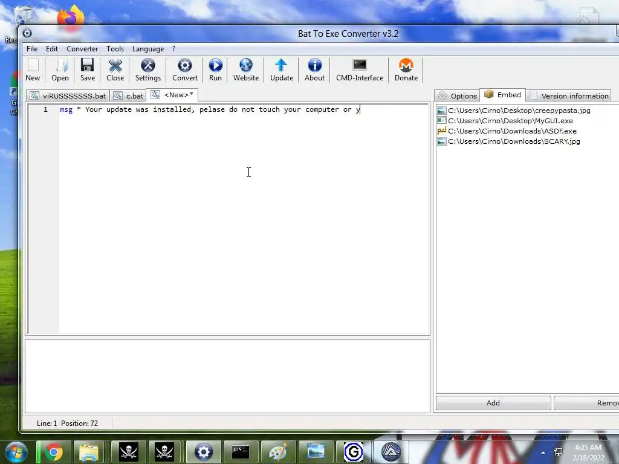Open the Version information tab

coord(569,96)
